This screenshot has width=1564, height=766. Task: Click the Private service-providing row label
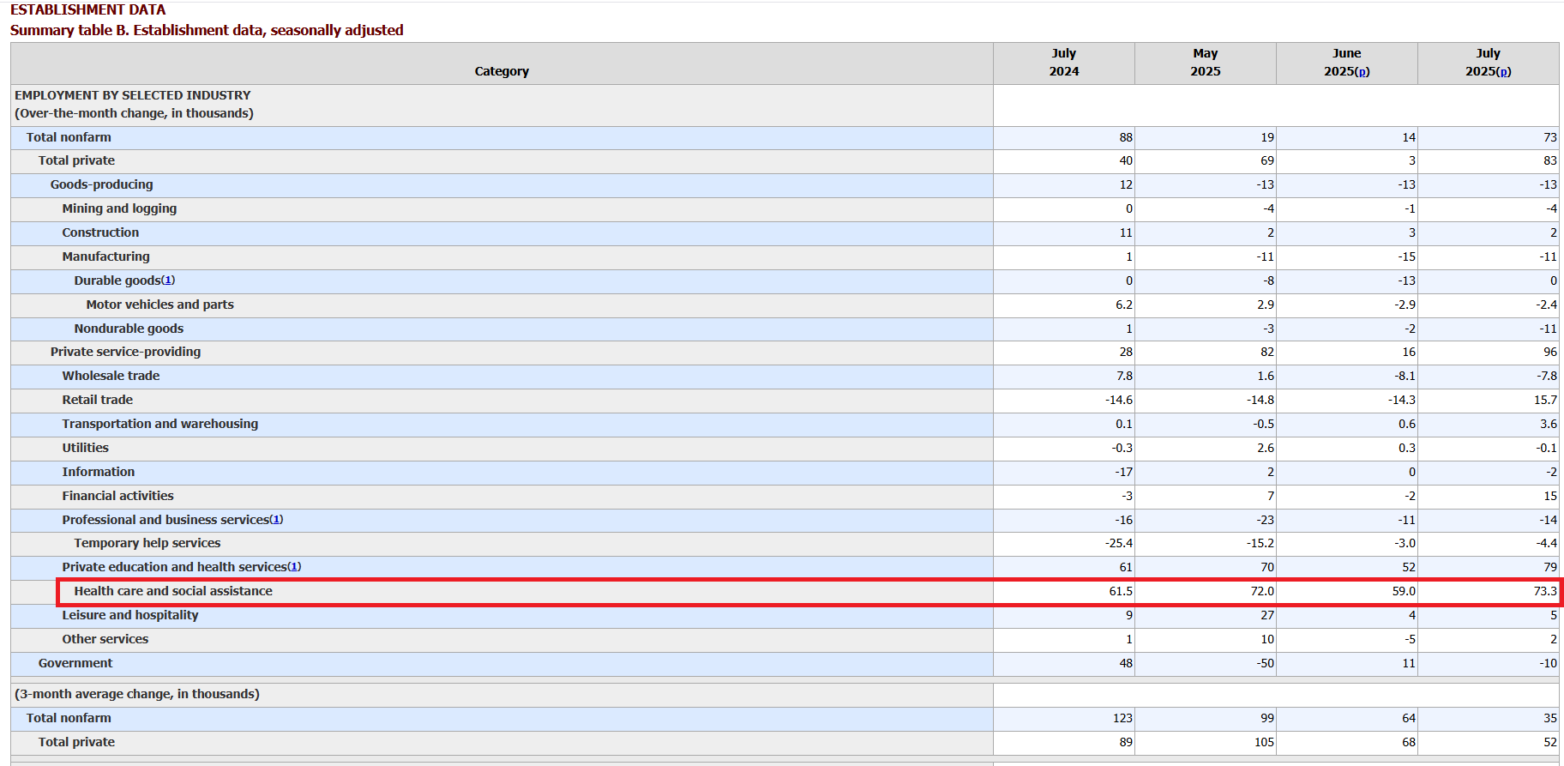point(125,352)
